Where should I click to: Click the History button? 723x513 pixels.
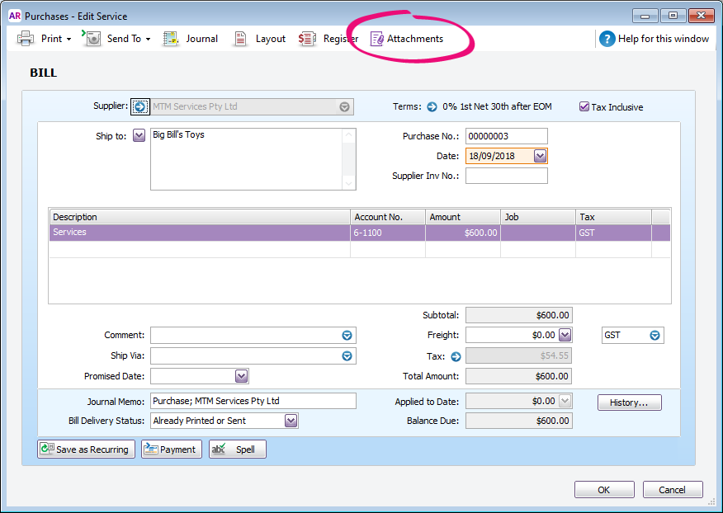point(629,402)
